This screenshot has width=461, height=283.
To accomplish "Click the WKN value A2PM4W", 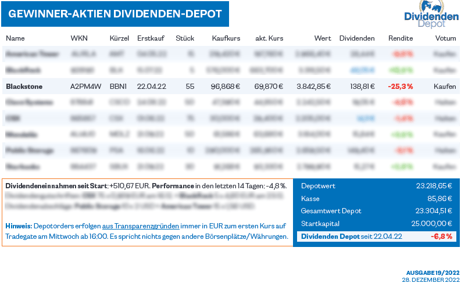I will pyautogui.click(x=86, y=87).
